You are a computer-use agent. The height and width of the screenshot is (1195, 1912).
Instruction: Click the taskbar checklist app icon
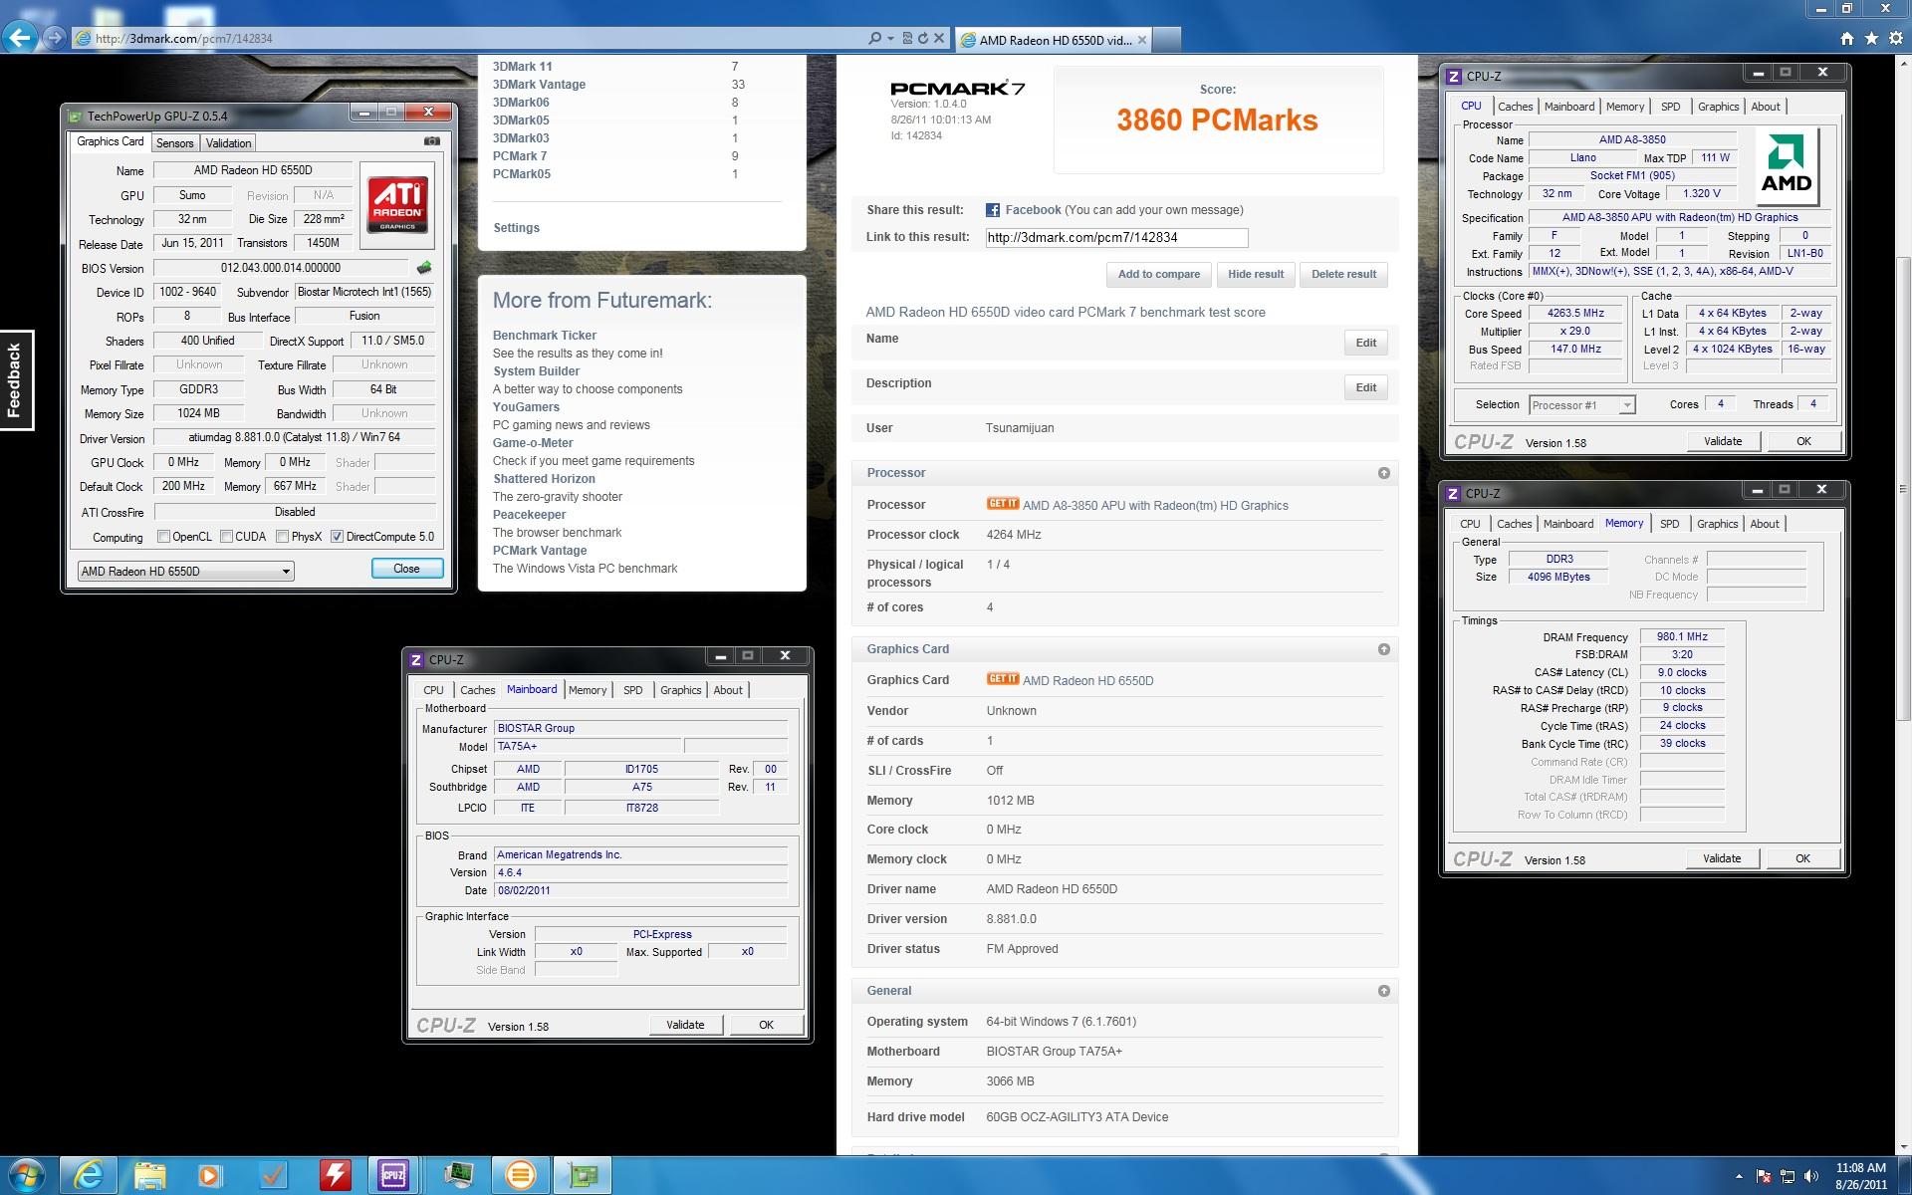[272, 1175]
